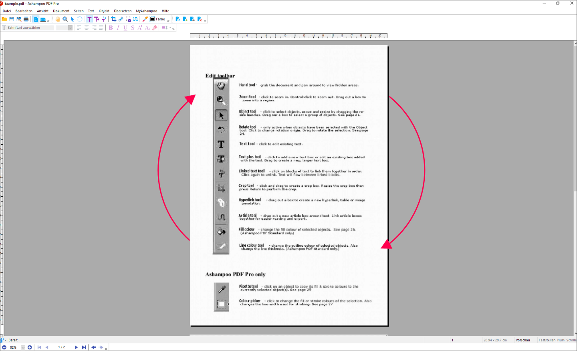
Task: Toggle italic formatting
Action: 118,28
